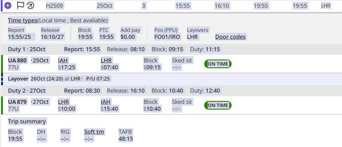Screen dimensions: 342x147
Task: Click the ON TIME badge for UA 879
Action: point(218,105)
